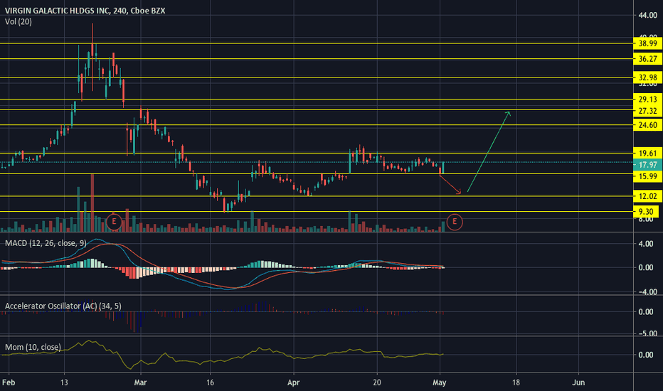Click the 20 date on time axis

point(377,382)
